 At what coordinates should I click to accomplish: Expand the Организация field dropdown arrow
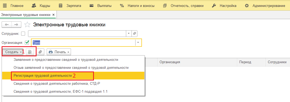pos(138,42)
